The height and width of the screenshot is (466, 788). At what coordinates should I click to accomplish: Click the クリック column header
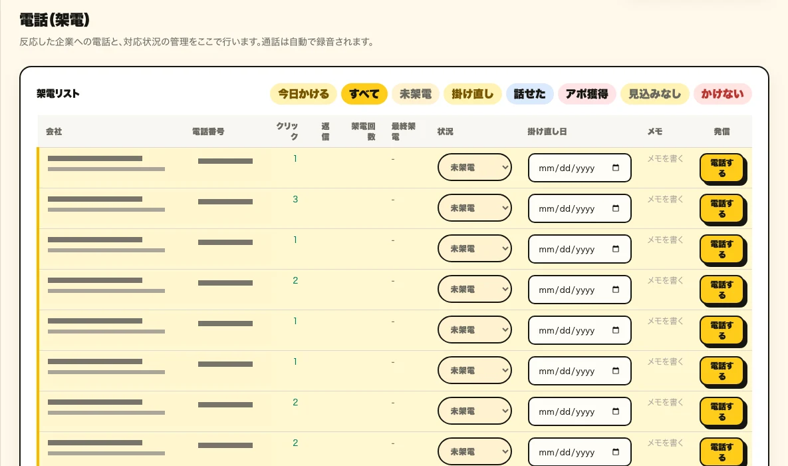287,131
